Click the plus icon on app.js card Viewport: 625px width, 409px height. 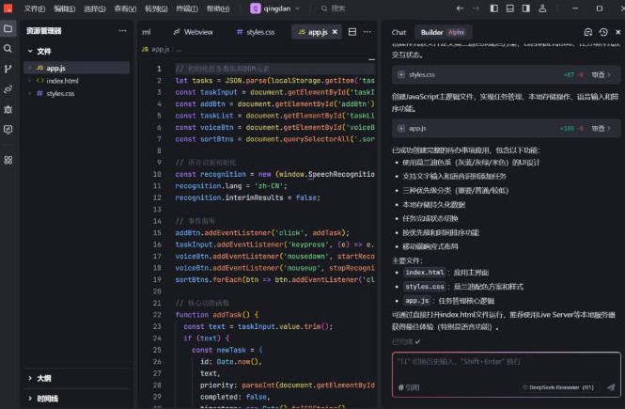coord(401,129)
